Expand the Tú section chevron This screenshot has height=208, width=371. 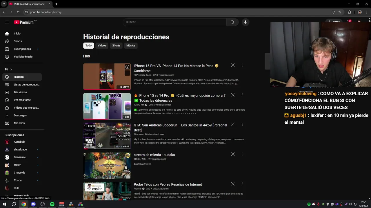click(x=11, y=69)
